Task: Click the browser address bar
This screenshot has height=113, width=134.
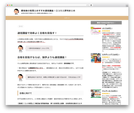Action: pos(64,5)
